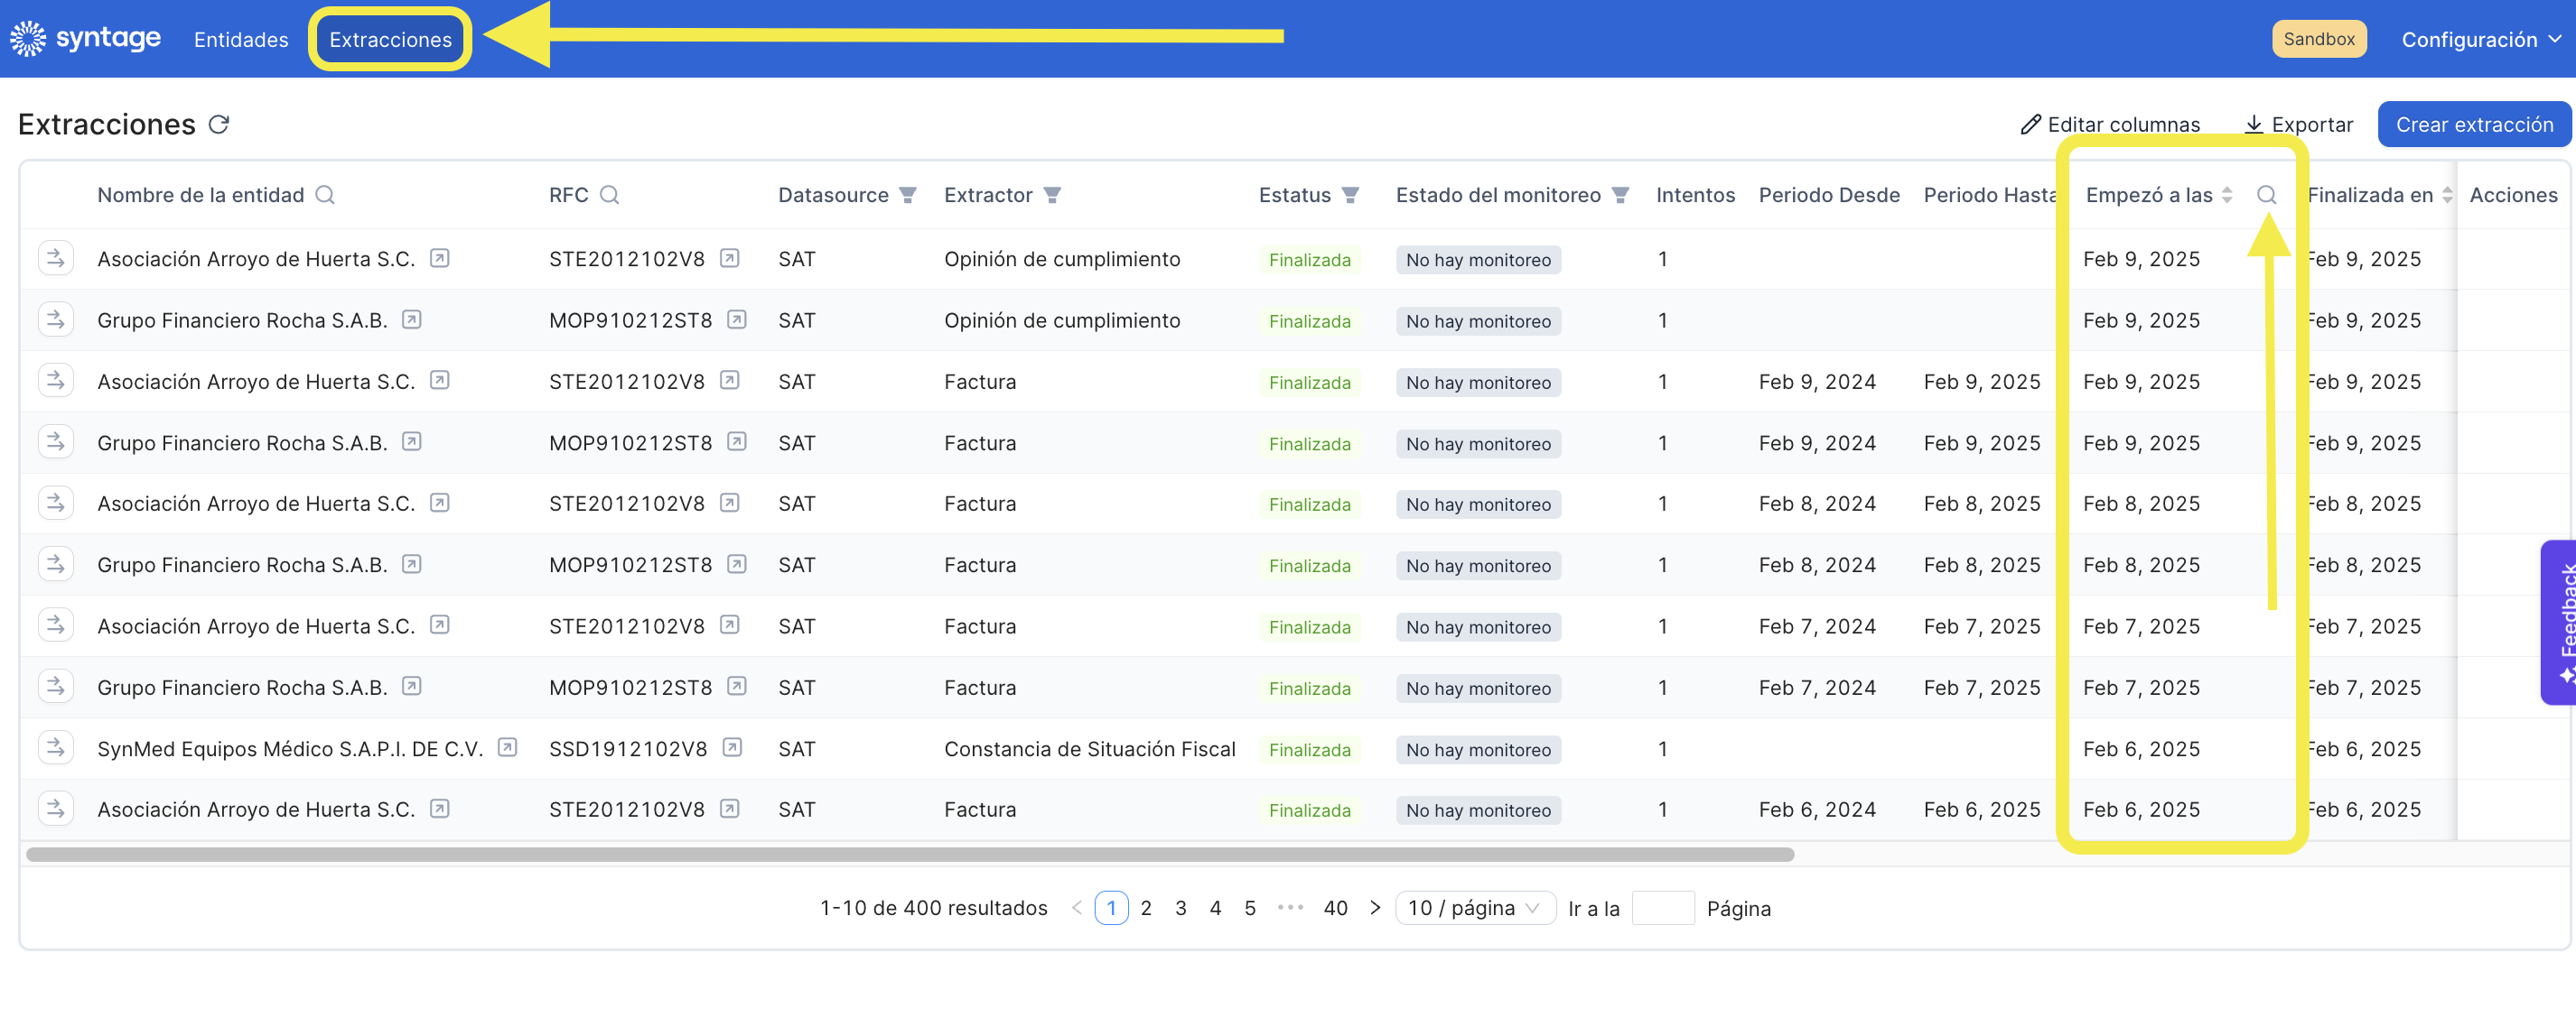Screen dimensions: 2576x1036
Task: Click the horizontal table scrollbar
Action: pos(910,855)
